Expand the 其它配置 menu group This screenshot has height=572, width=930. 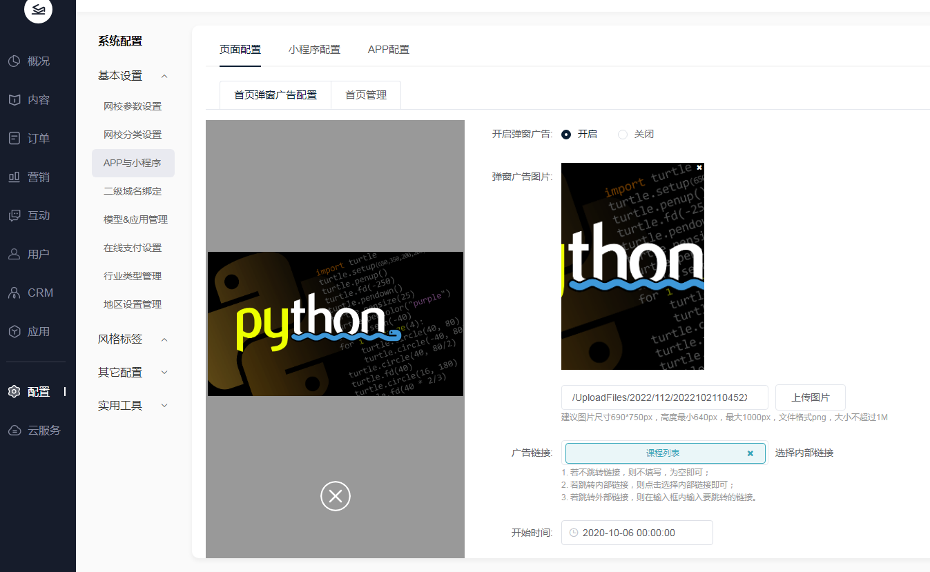pos(164,373)
